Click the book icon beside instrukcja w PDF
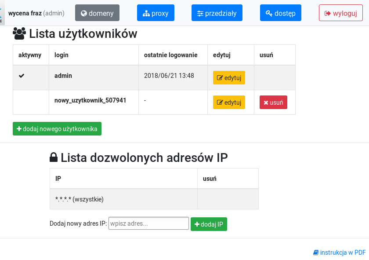Viewport: 369px width, 260px height. [316, 253]
